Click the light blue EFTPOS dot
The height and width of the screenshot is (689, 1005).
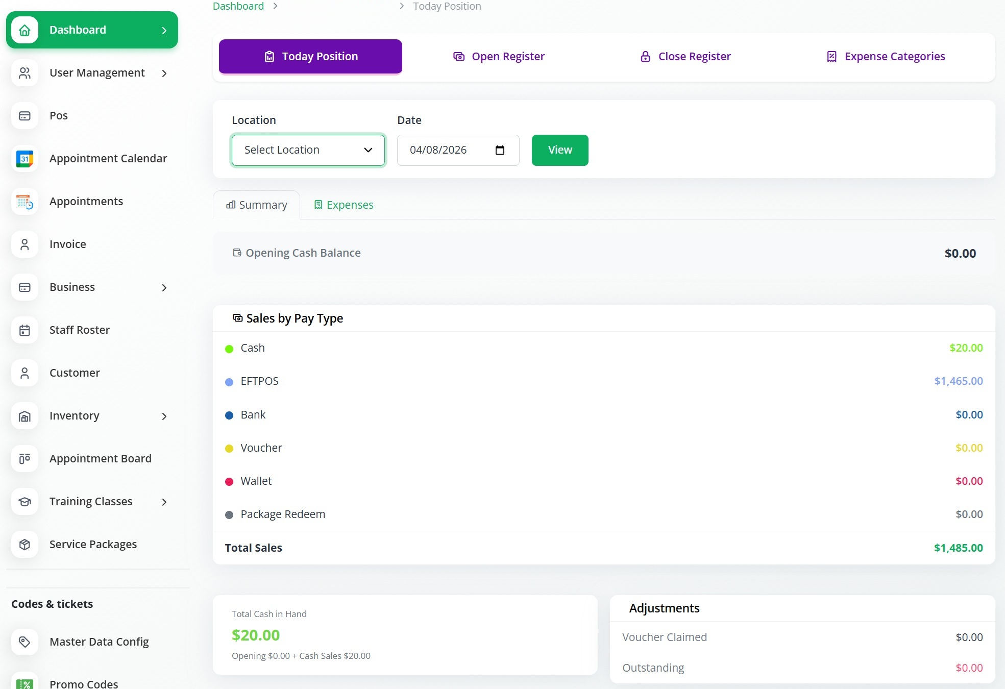click(229, 382)
